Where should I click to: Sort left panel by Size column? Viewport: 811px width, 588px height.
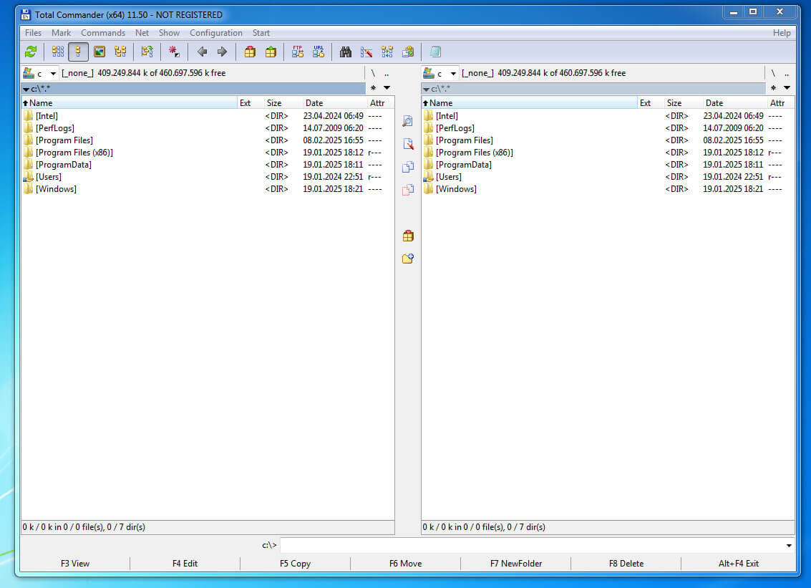pos(283,103)
